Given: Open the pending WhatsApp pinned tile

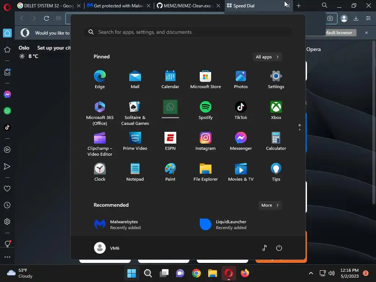Looking at the screenshot, I should tap(170, 109).
